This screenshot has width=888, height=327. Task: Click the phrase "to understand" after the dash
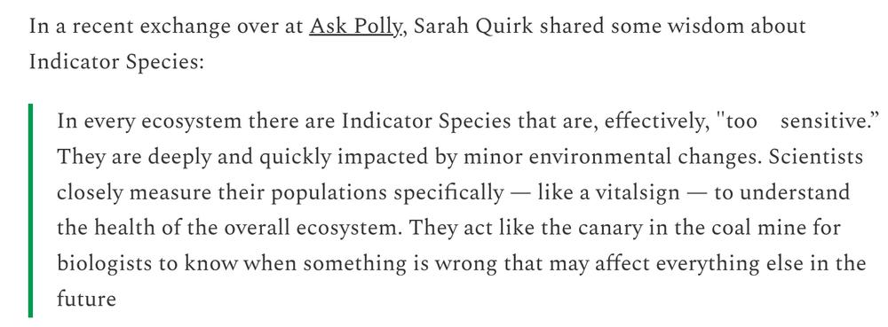(x=782, y=192)
